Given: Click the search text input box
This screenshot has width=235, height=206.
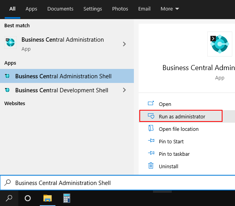Looking at the screenshot, I should pos(117,183).
